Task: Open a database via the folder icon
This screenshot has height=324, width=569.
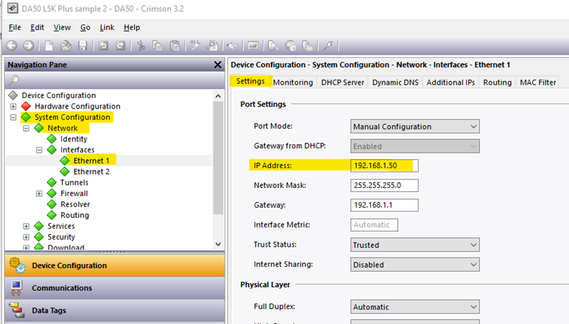Action: [66, 46]
